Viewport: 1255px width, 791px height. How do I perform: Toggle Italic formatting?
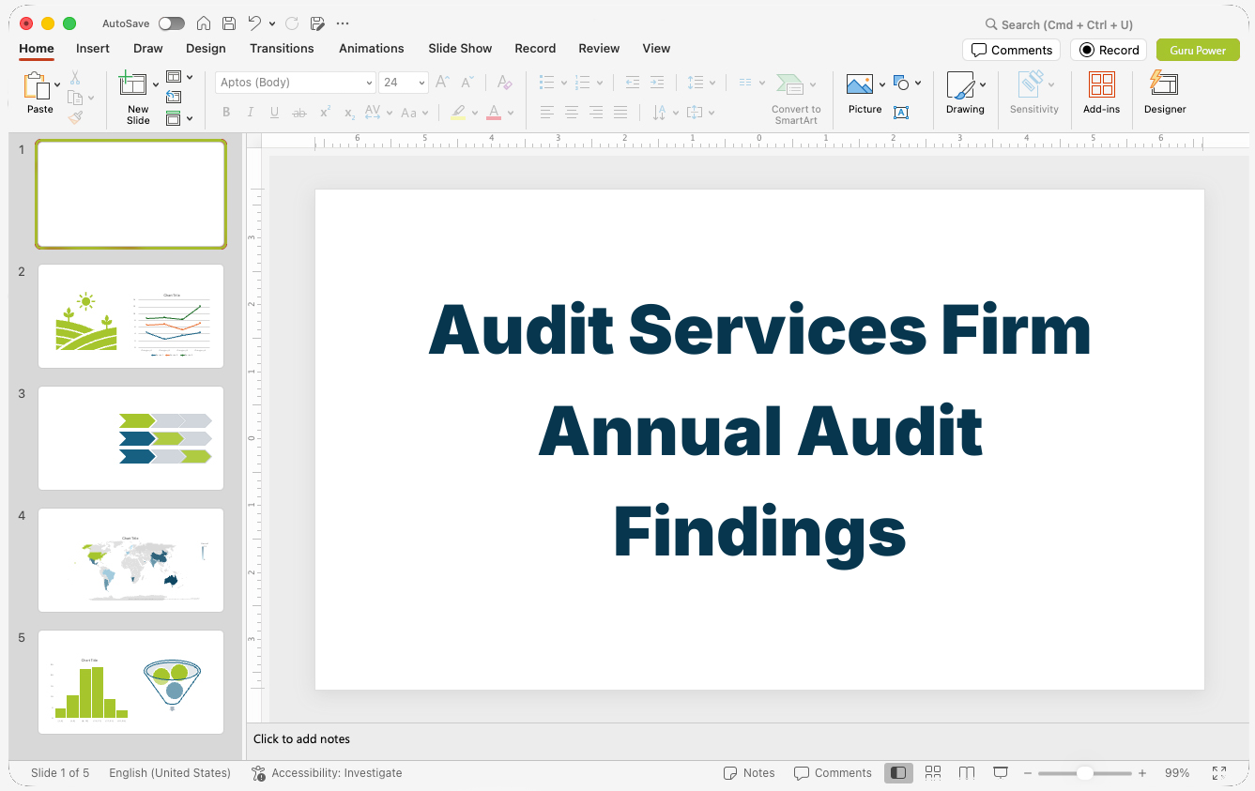pyautogui.click(x=251, y=113)
